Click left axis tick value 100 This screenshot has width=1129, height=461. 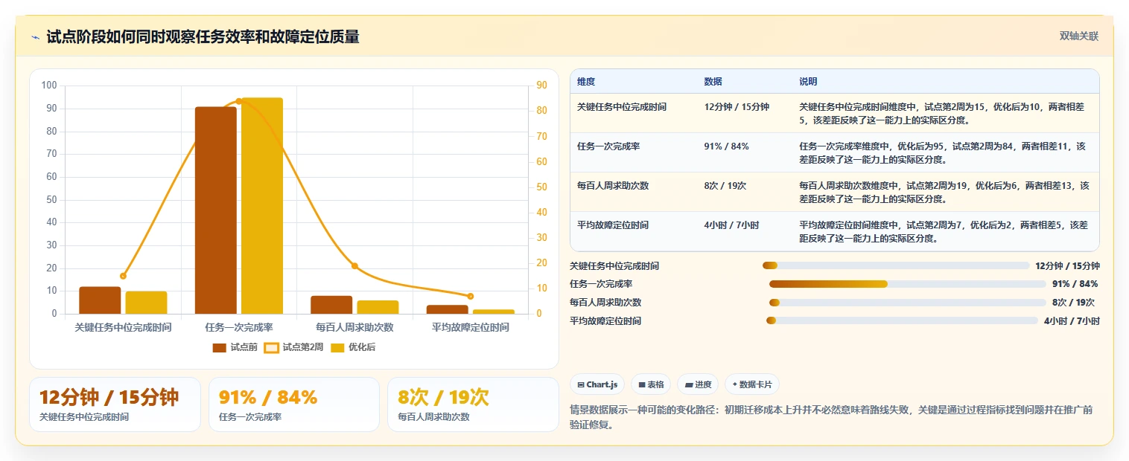[x=50, y=86]
